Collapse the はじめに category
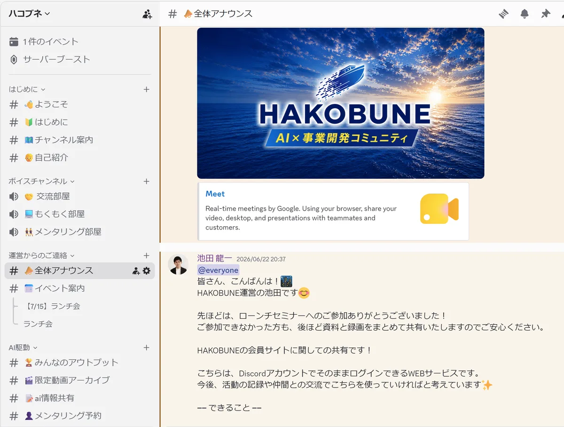Screen dimensions: 564x427 (x=27, y=89)
